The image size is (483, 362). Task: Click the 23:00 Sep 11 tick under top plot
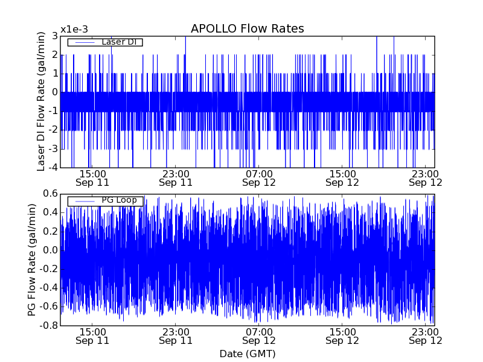(x=176, y=178)
